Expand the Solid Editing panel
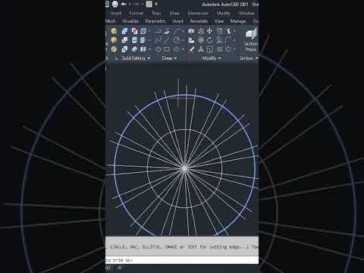 (x=136, y=58)
